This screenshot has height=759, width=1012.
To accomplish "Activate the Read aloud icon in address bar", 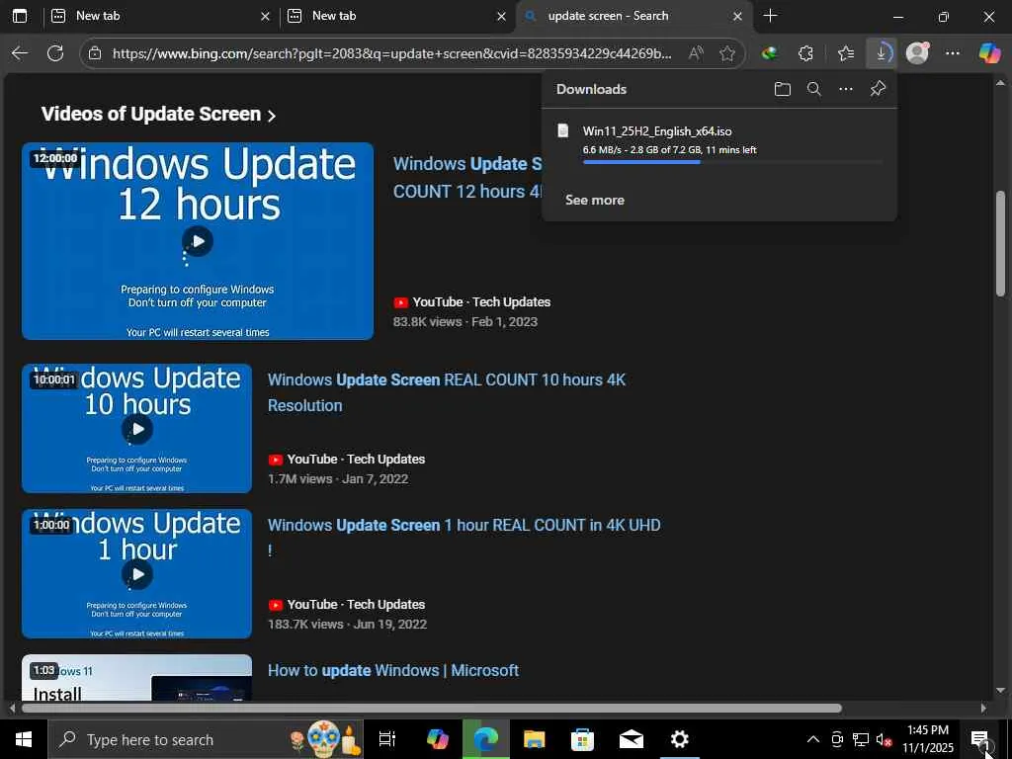I will click(x=696, y=53).
